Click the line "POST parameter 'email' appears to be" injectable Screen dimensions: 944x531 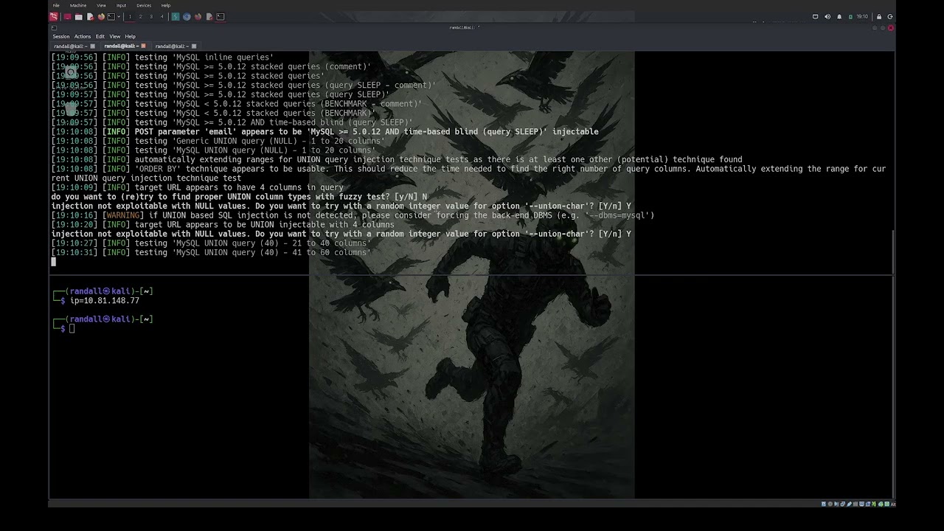pyautogui.click(x=324, y=132)
